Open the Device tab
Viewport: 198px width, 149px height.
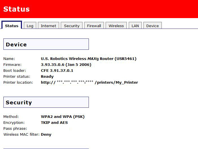coord(153,26)
